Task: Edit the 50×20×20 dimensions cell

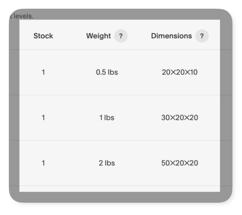Action: [x=180, y=163]
